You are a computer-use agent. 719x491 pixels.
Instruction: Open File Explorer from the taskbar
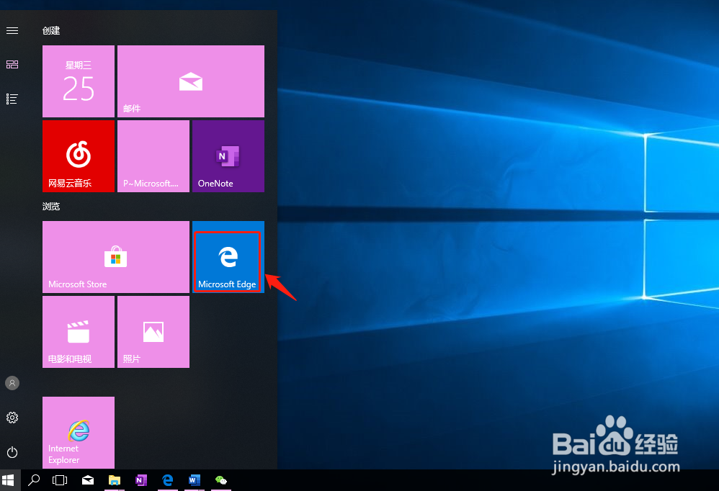(114, 480)
